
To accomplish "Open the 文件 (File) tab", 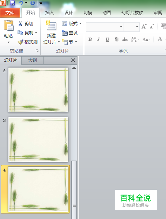I will (10, 13).
